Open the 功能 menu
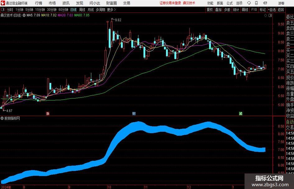This screenshot has width=294, height=189. 210,3
